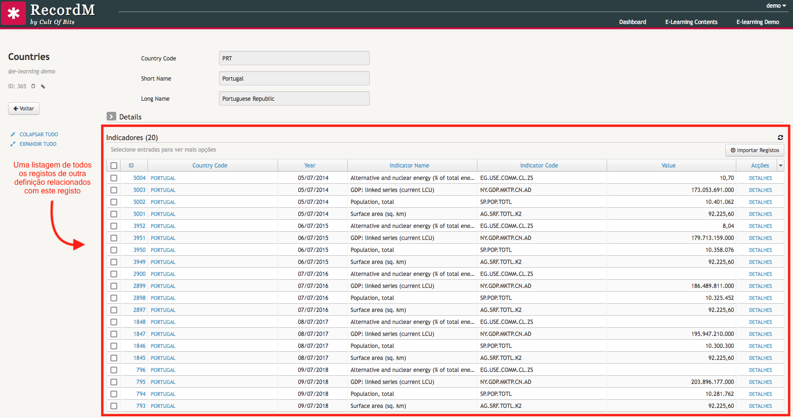Go back with the Voltar button

(x=24, y=108)
